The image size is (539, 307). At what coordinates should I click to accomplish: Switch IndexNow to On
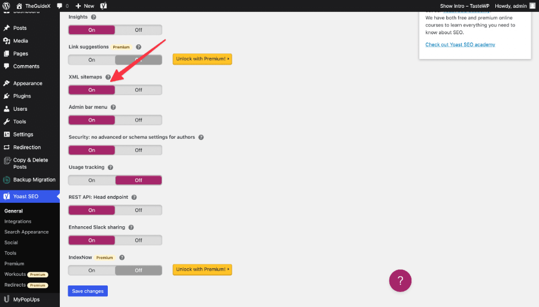coord(92,270)
